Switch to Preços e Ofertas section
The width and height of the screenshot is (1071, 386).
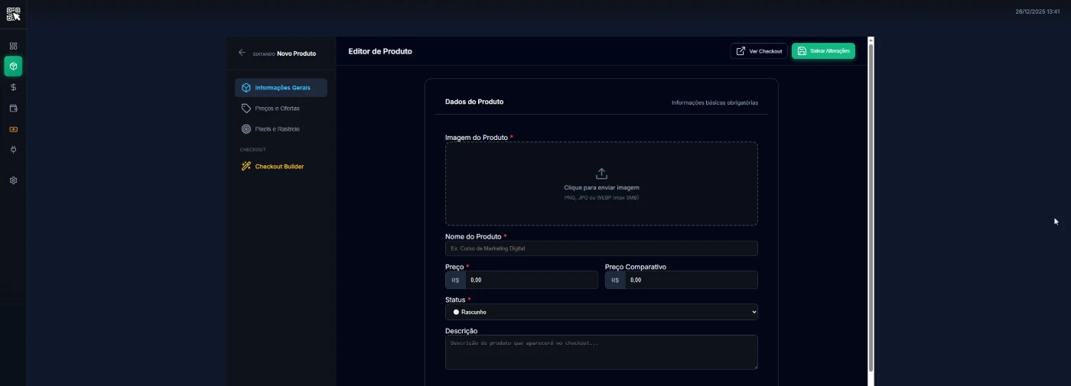pyautogui.click(x=276, y=109)
